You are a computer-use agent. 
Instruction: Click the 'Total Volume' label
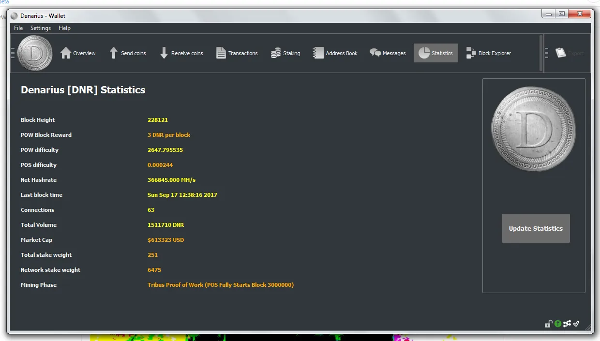pos(39,225)
